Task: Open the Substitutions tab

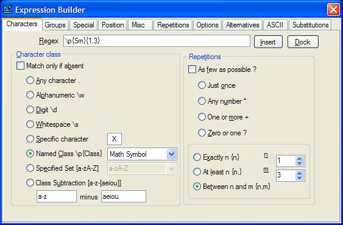Action: click(310, 25)
